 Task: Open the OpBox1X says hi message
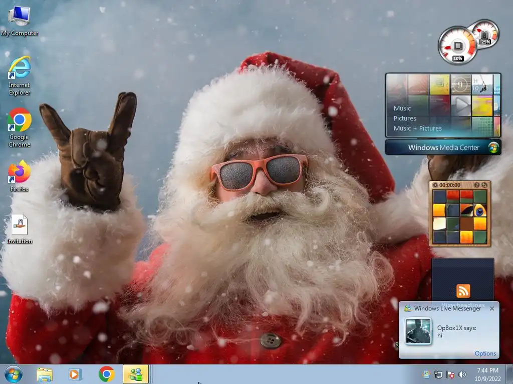pyautogui.click(x=457, y=331)
